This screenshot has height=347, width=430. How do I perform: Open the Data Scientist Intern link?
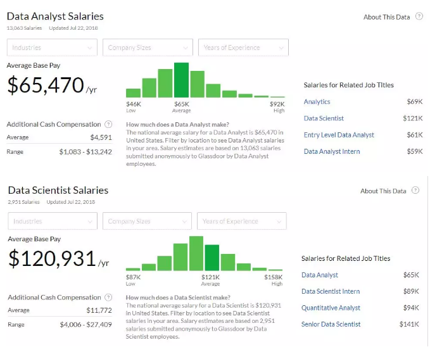(331, 291)
